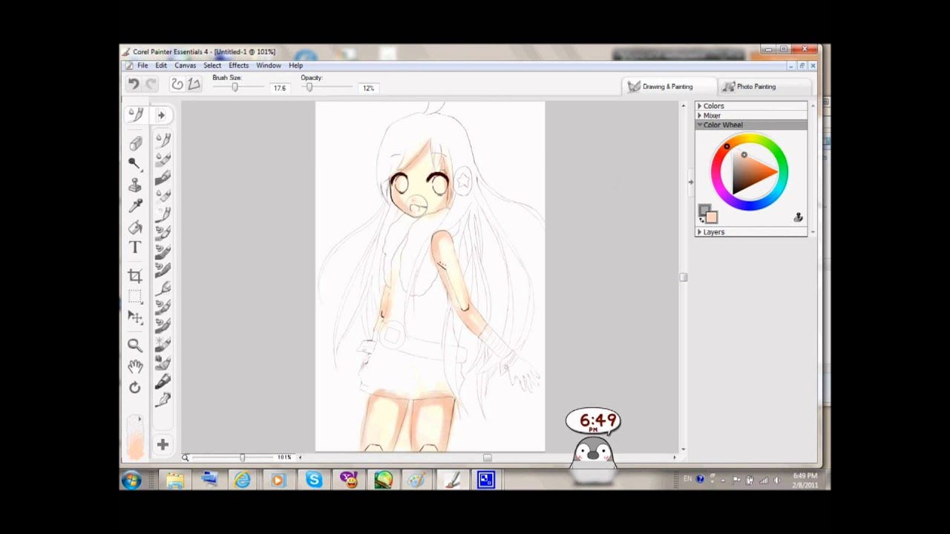Toggle the Clone Color stamp in Color Wheel
This screenshot has height=534, width=950.
[799, 217]
